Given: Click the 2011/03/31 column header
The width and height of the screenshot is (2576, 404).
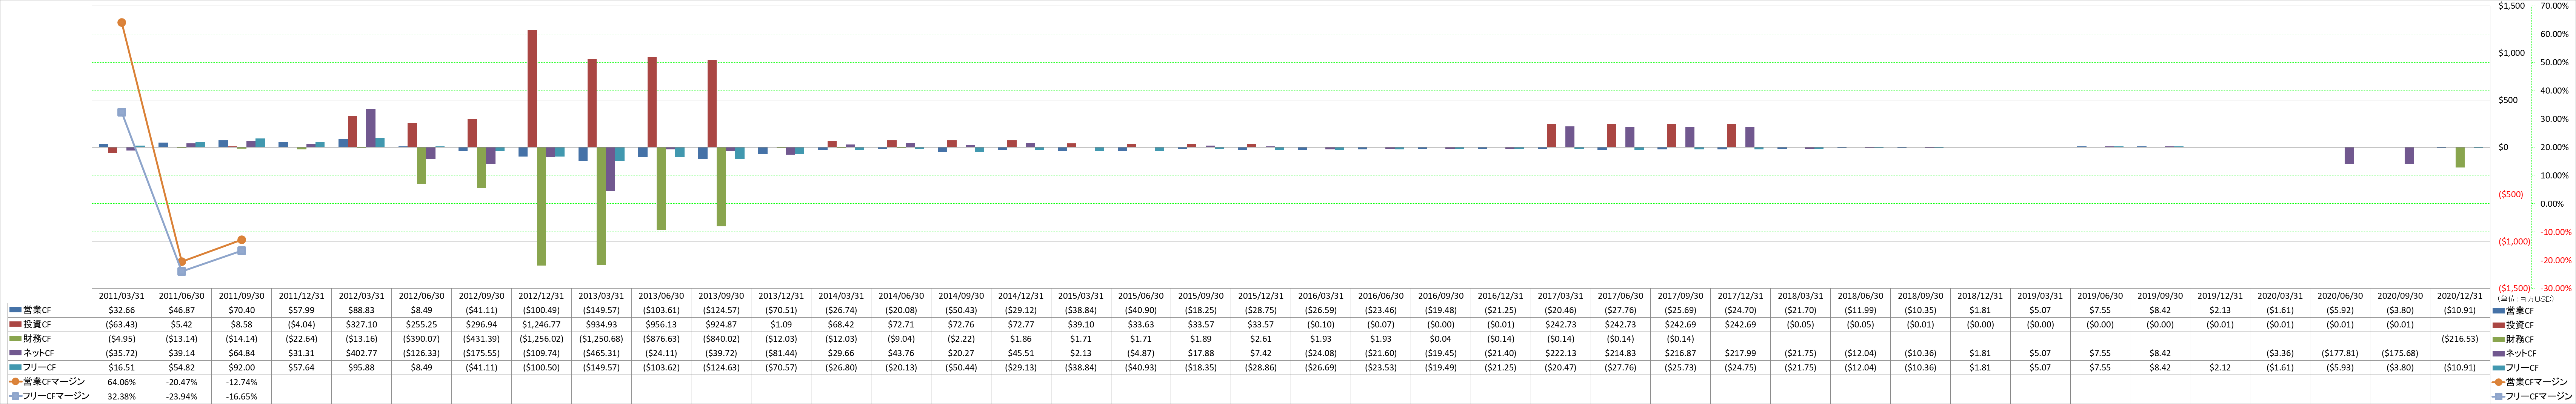Looking at the screenshot, I should click(122, 296).
